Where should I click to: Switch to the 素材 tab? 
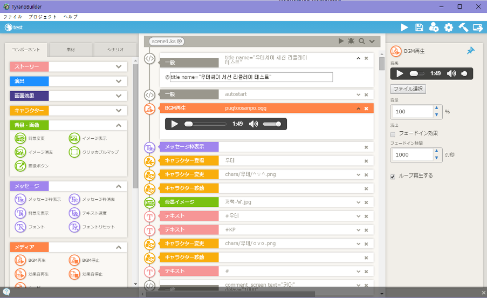coord(71,50)
